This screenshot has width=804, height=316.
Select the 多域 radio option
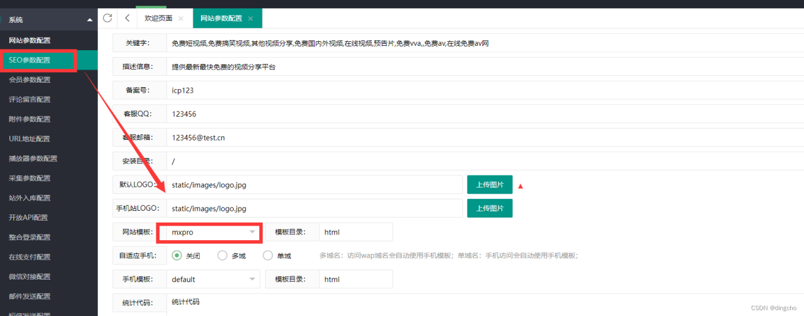tap(222, 255)
